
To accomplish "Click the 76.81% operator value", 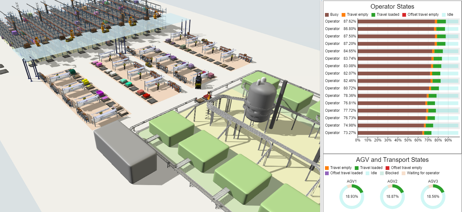I will [350, 103].
